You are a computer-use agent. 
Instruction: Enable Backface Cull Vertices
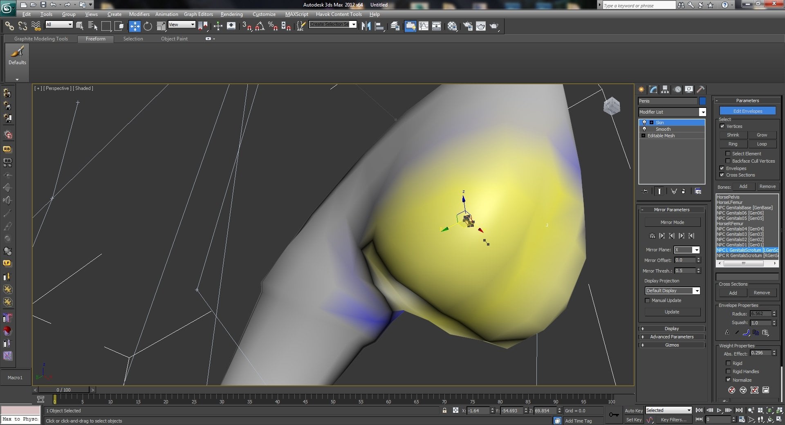(728, 161)
